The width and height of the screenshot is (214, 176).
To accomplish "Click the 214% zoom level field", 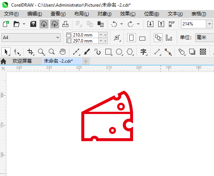I will (194, 24).
